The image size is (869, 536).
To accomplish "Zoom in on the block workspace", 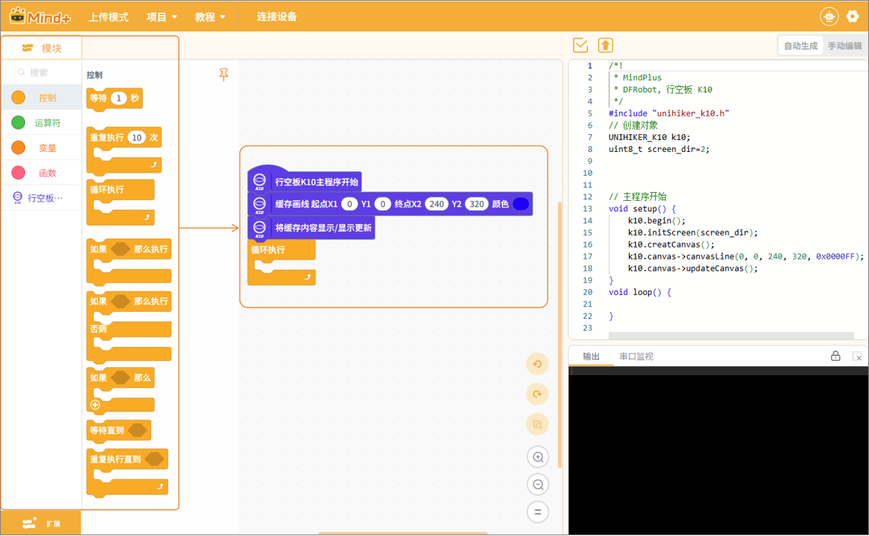I will (538, 457).
